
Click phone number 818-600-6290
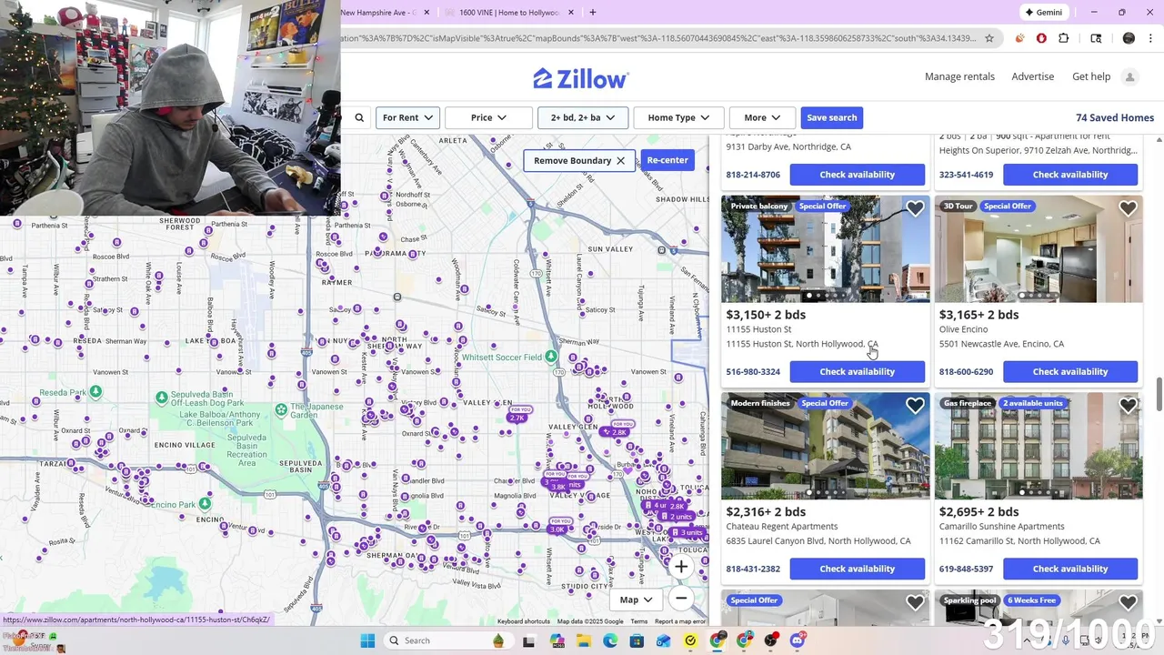pyautogui.click(x=966, y=372)
